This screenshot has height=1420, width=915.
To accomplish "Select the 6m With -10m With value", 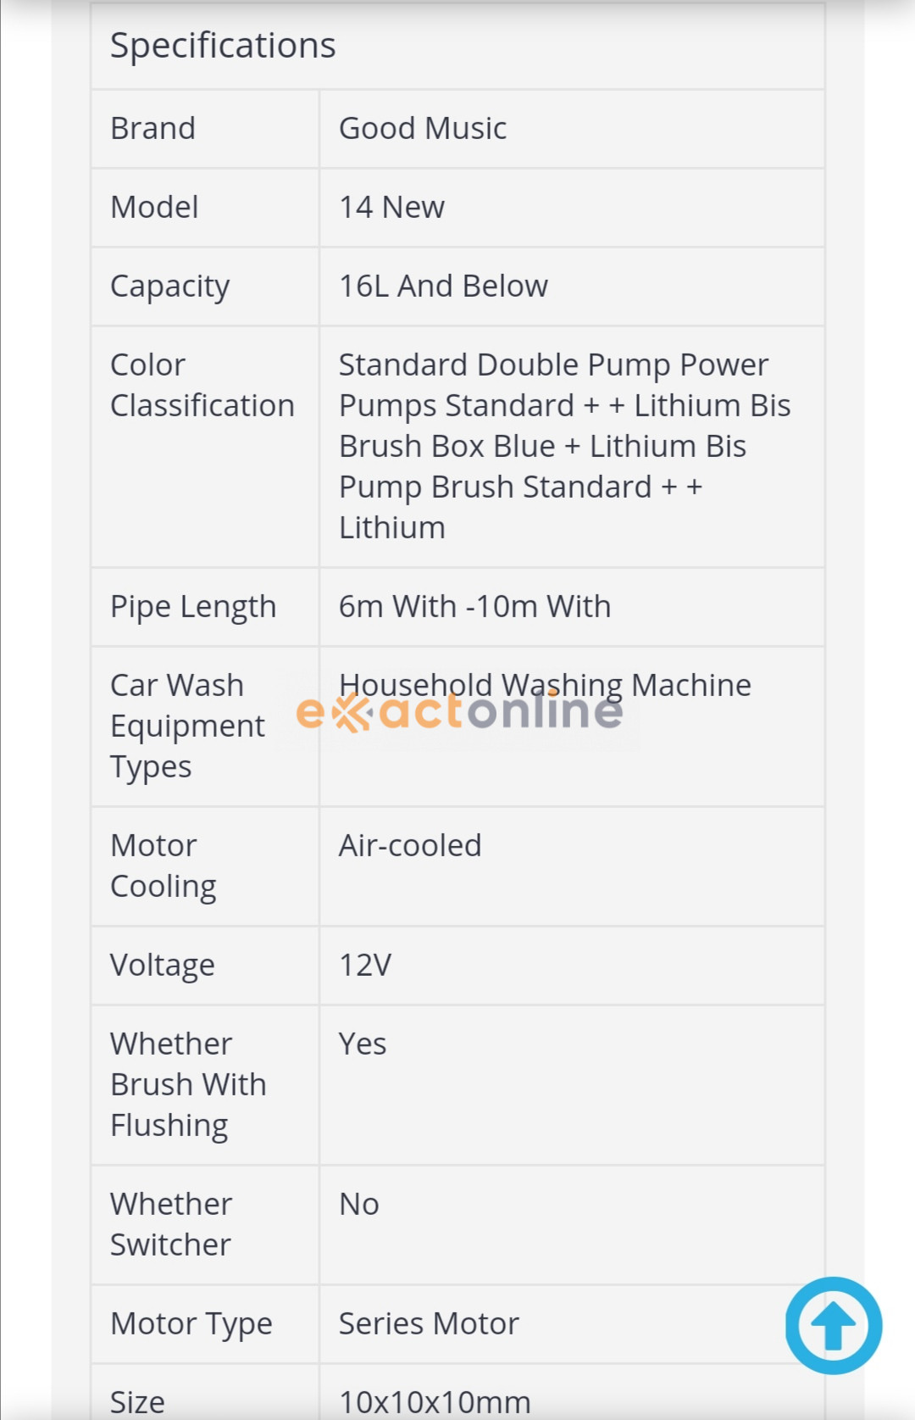I will [x=474, y=607].
